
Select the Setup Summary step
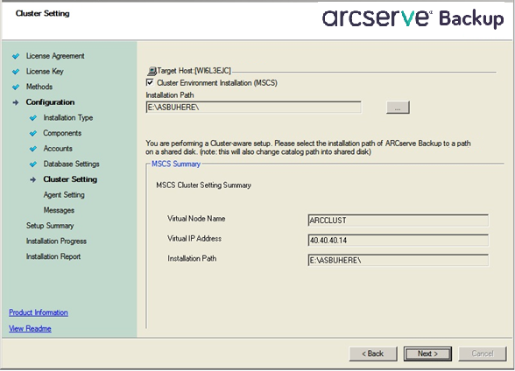point(50,226)
